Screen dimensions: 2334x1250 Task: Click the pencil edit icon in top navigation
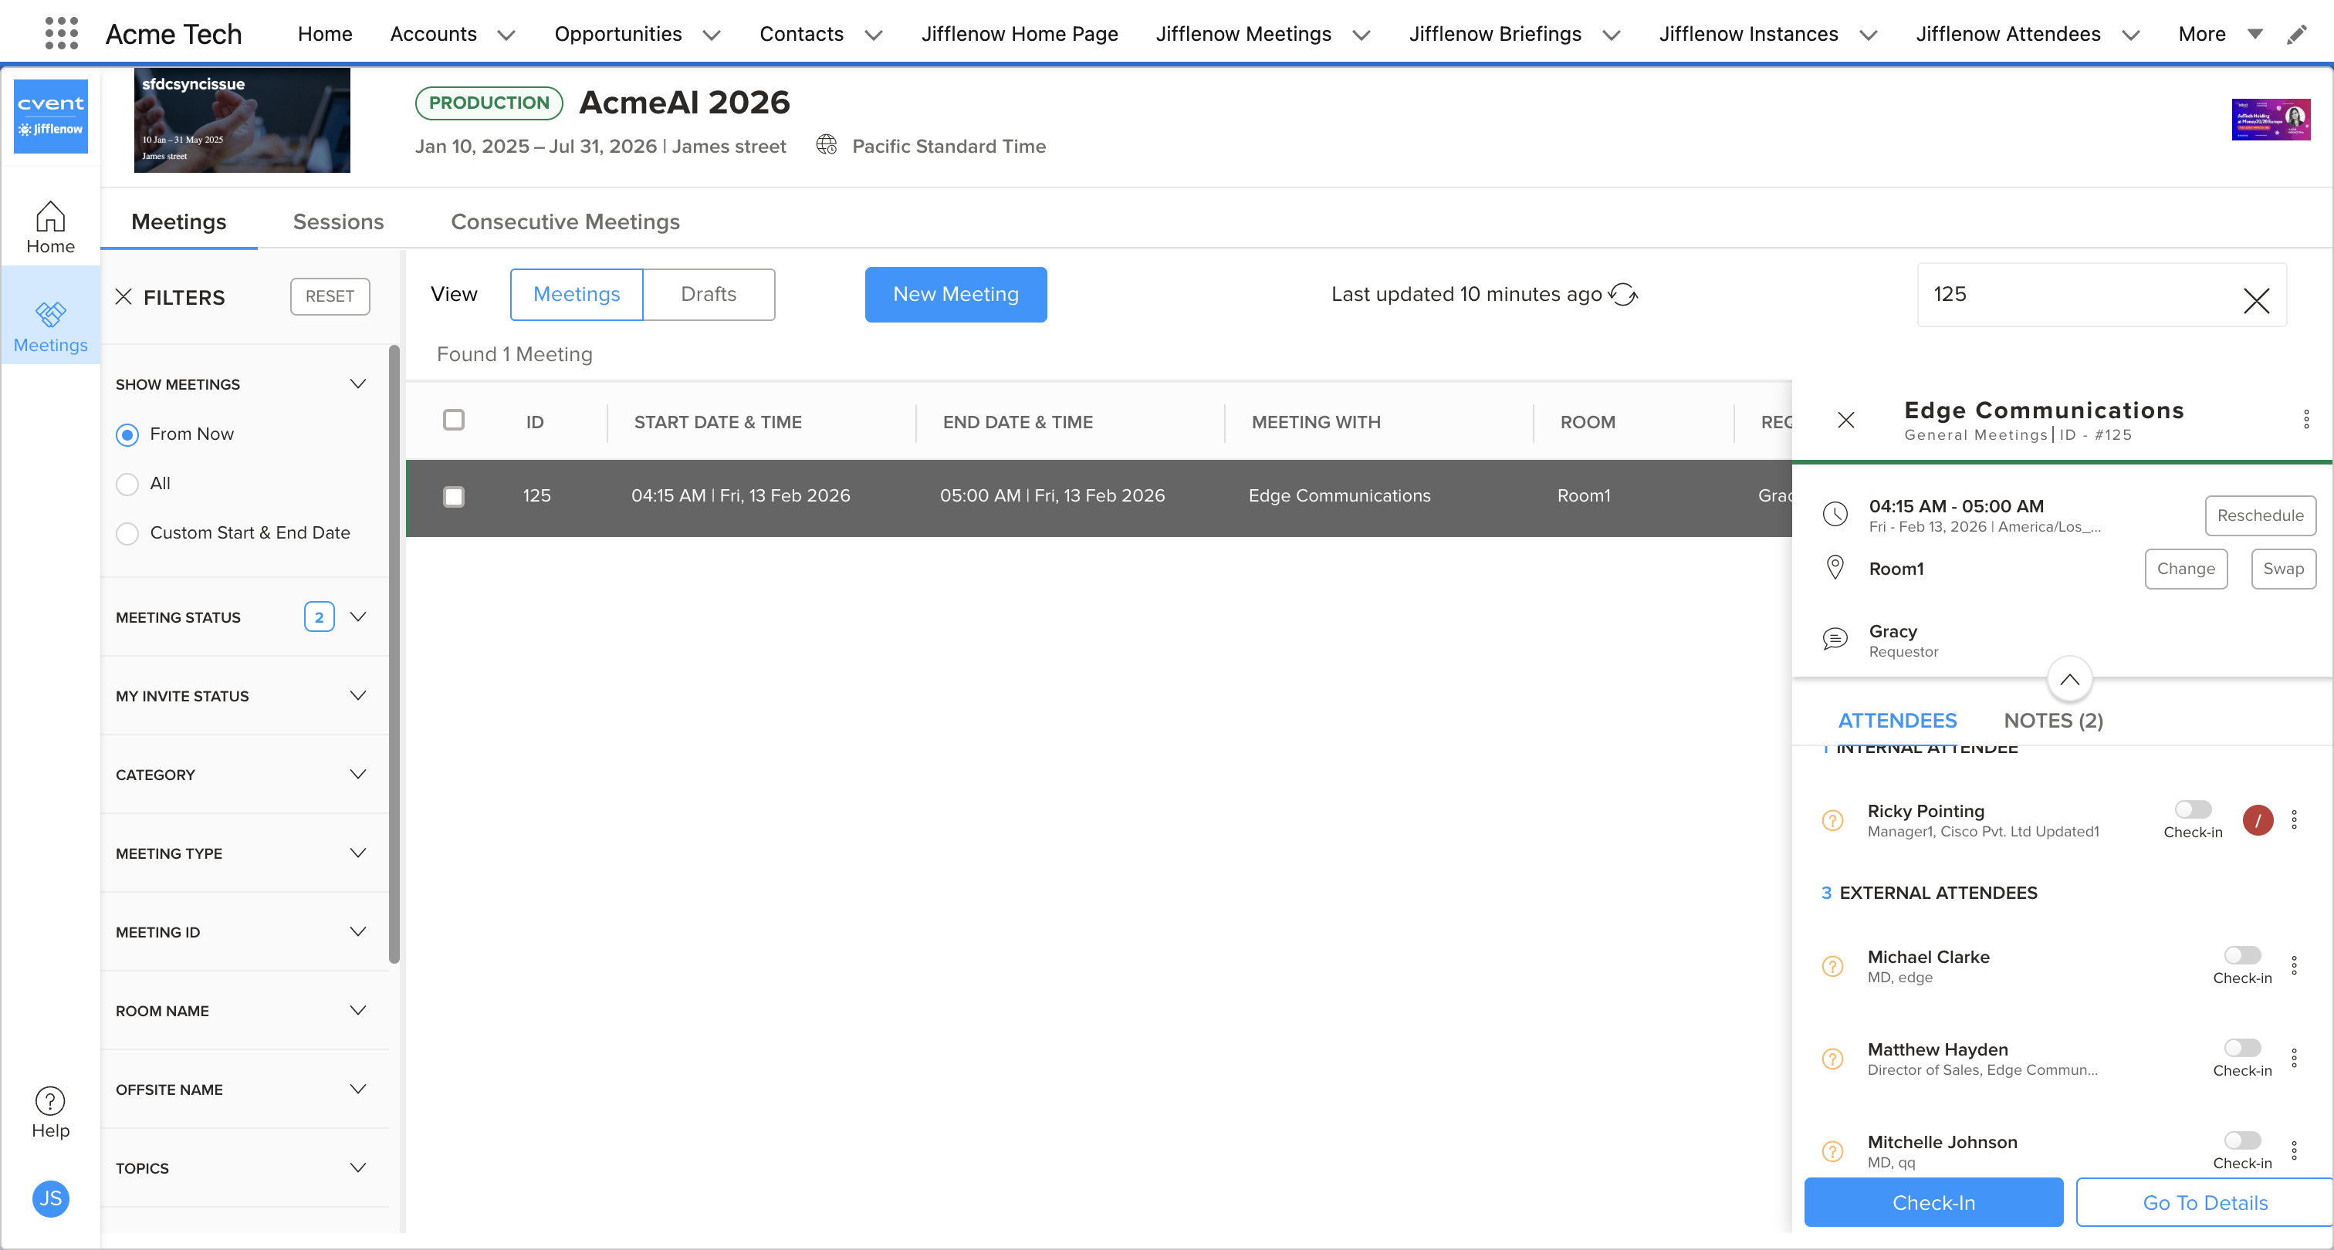2296,35
